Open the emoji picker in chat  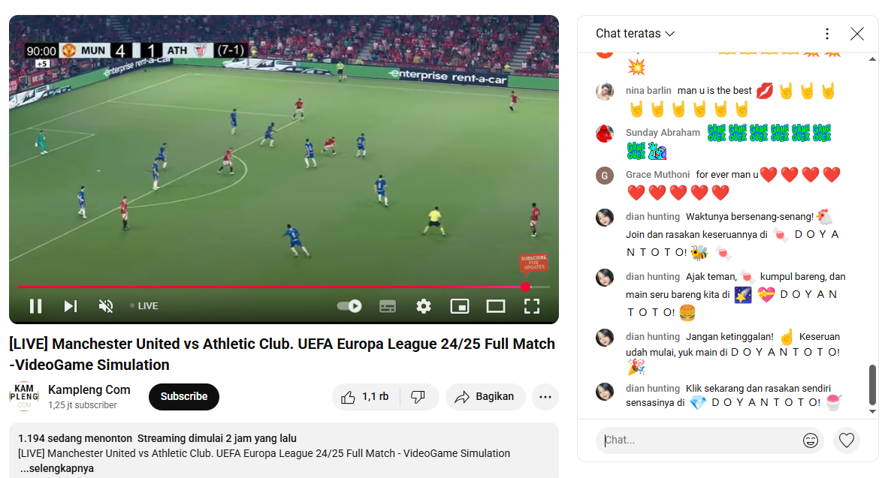pyautogui.click(x=811, y=440)
